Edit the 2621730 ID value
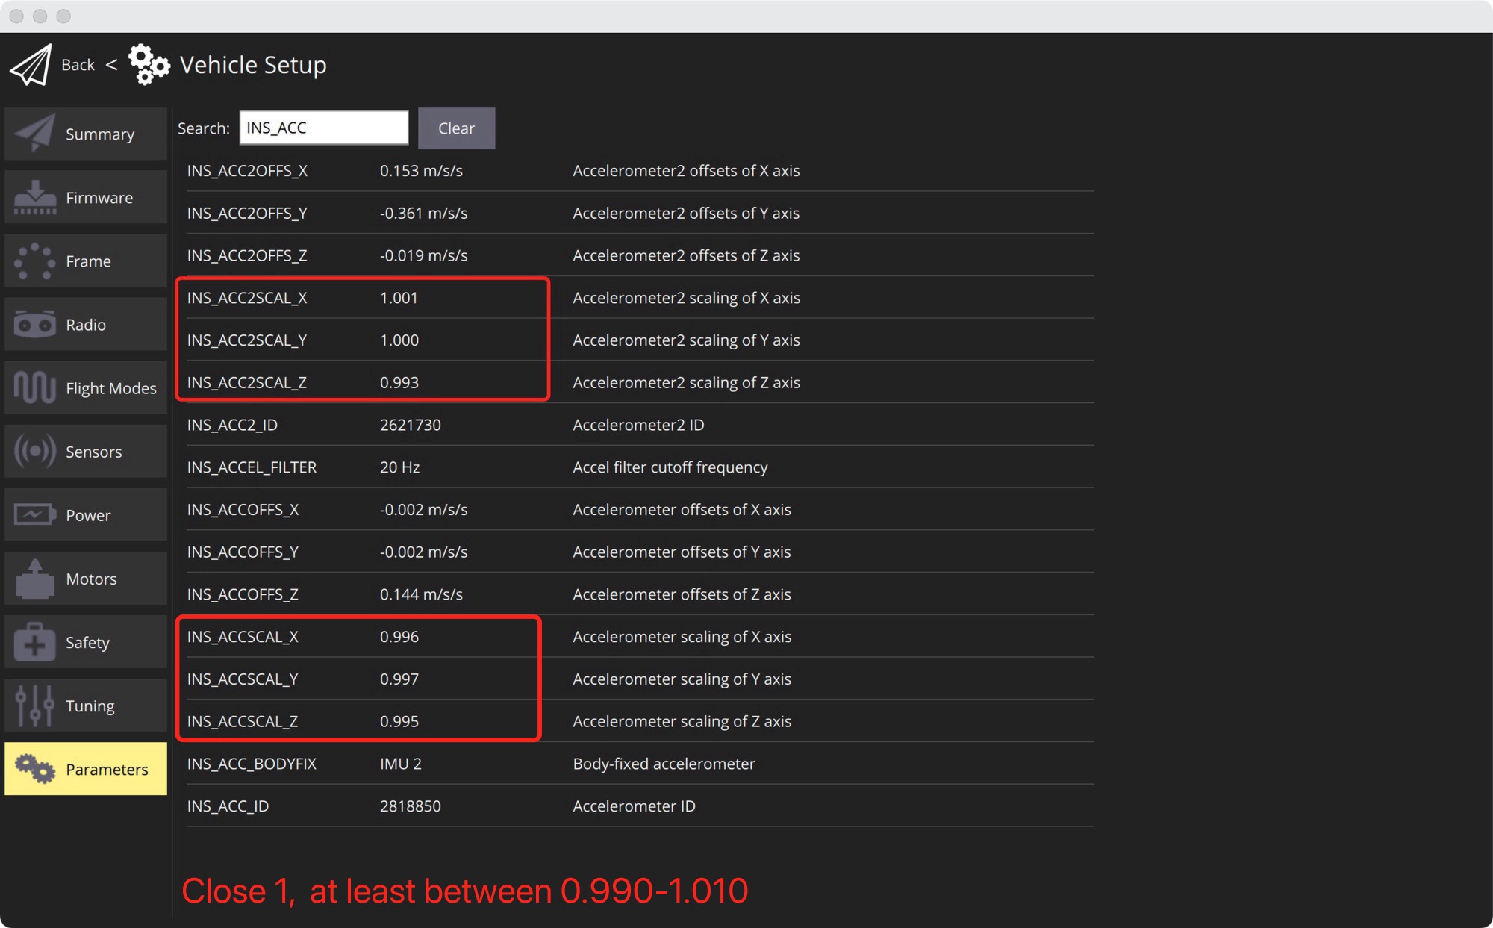Image resolution: width=1493 pixels, height=928 pixels. coord(411,425)
